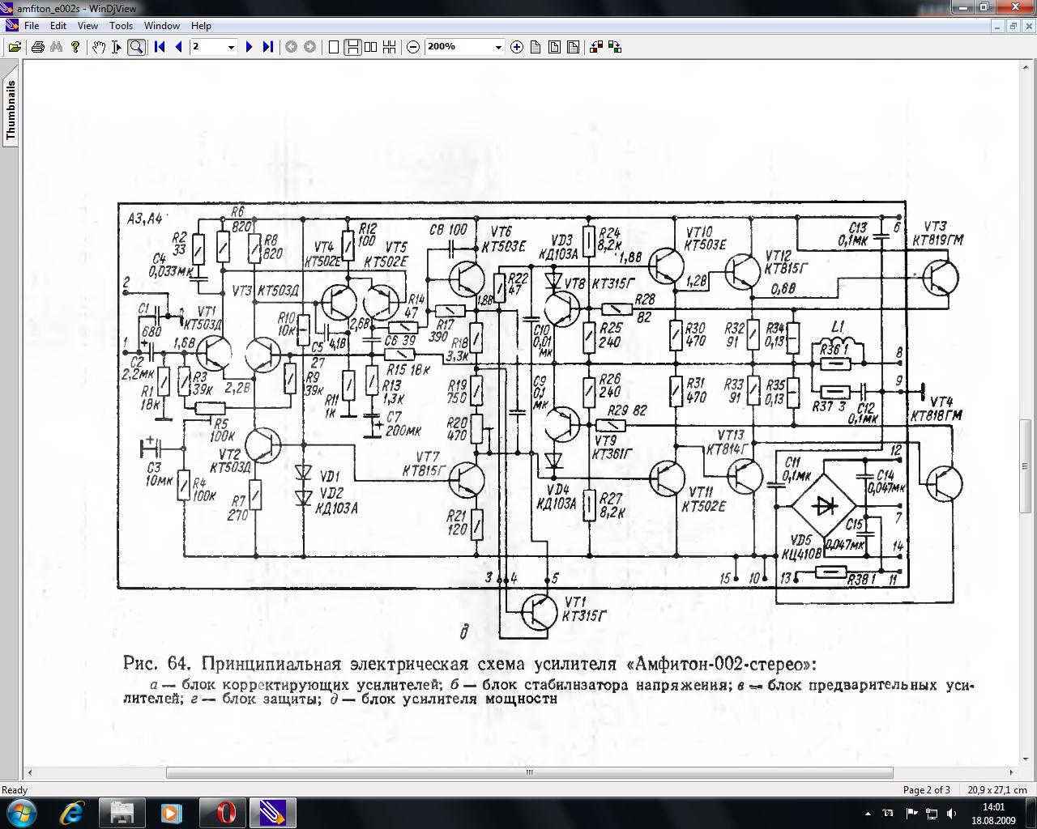
Task: Go to the first page
Action: [160, 47]
